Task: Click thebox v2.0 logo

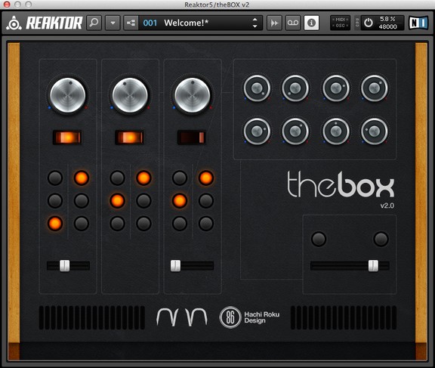Action: (x=341, y=189)
